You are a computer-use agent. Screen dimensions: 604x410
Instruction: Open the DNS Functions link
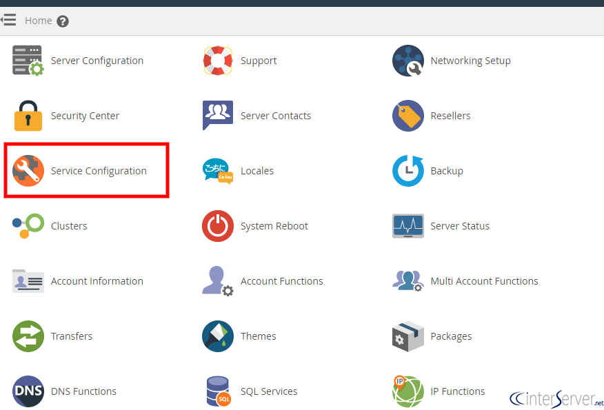83,391
